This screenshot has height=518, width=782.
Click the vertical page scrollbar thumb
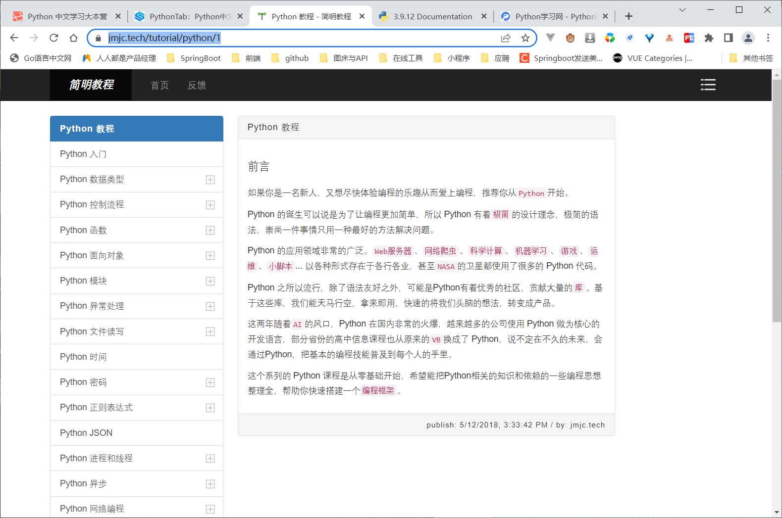(777, 200)
